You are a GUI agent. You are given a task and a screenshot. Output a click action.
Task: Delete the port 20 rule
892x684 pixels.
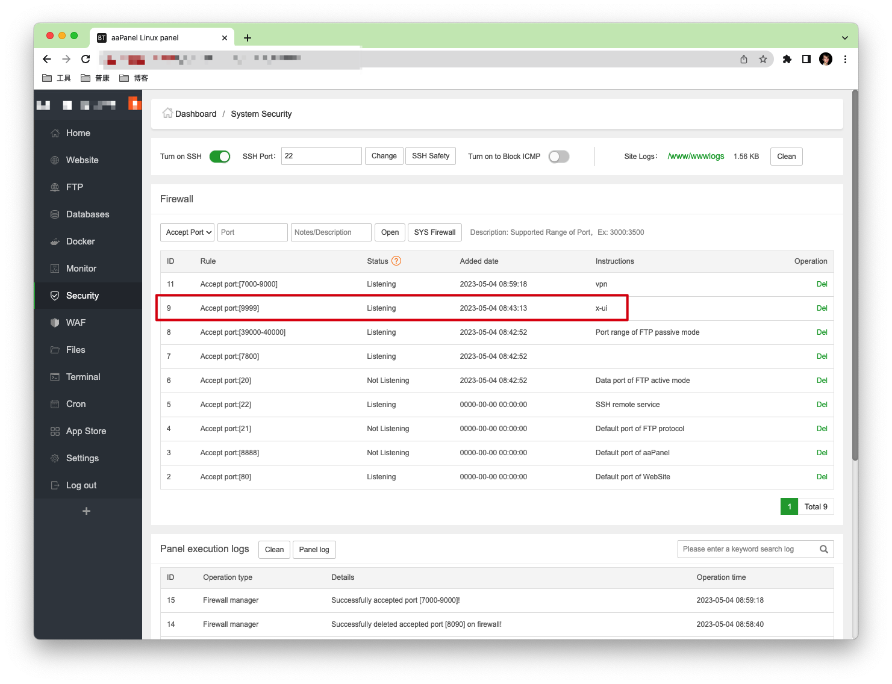(x=822, y=381)
